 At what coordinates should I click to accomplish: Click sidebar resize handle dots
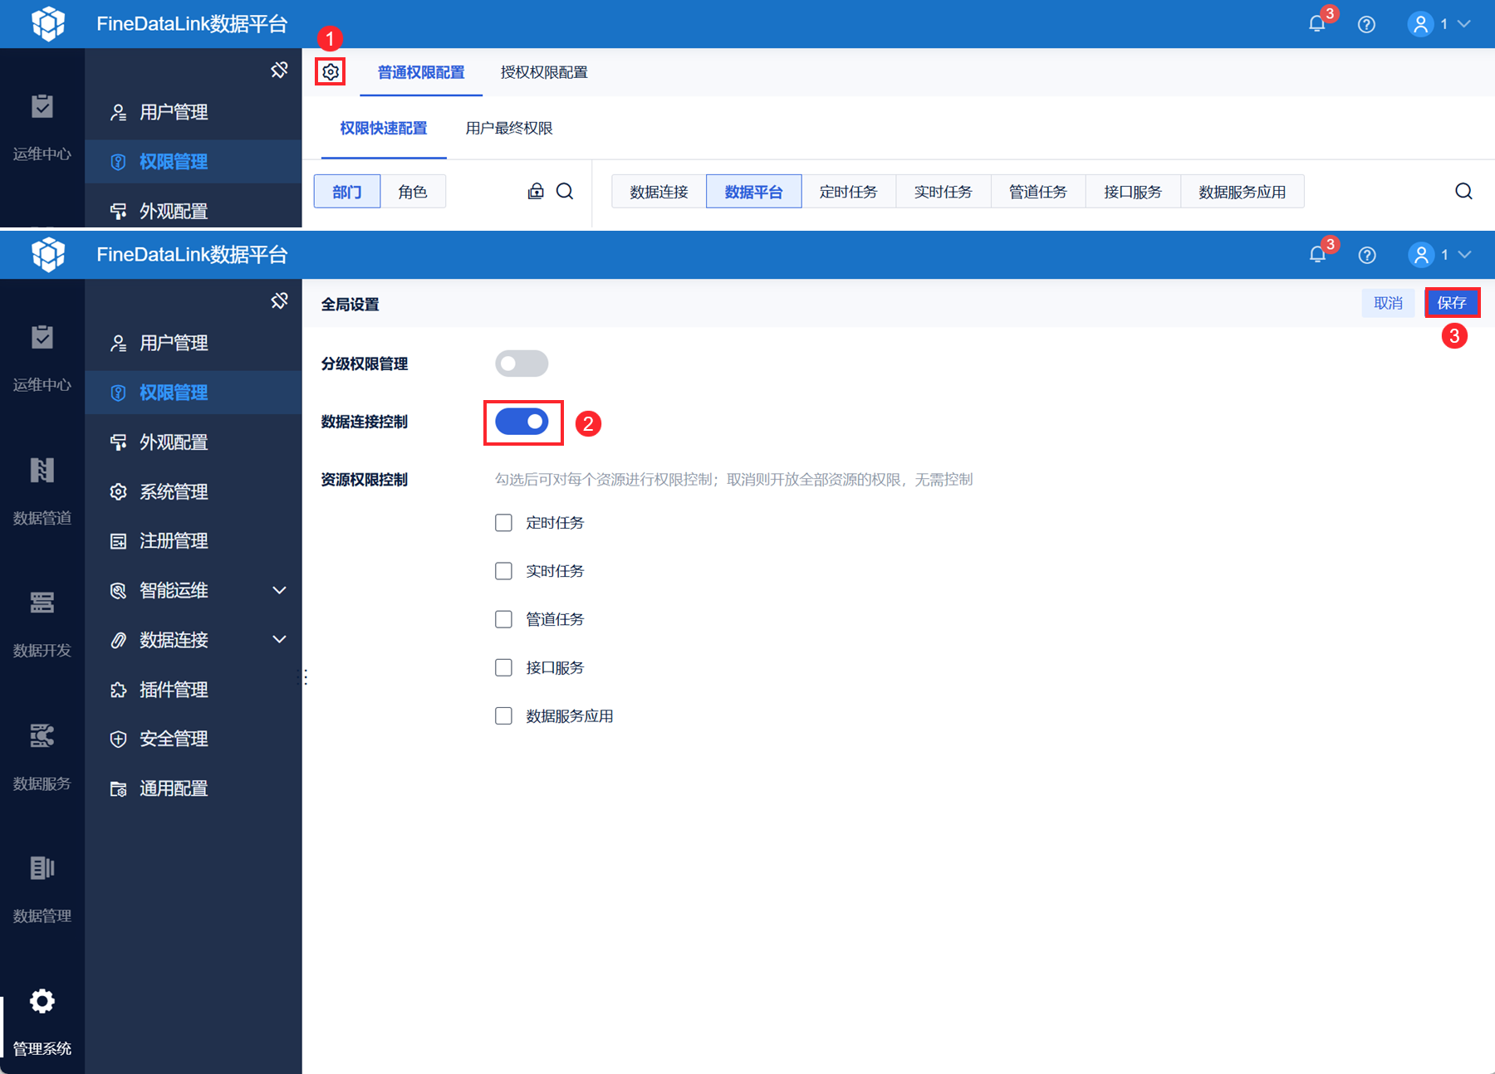pos(306,678)
